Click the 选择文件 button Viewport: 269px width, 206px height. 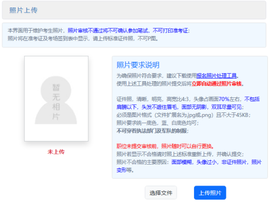pyautogui.click(x=161, y=193)
